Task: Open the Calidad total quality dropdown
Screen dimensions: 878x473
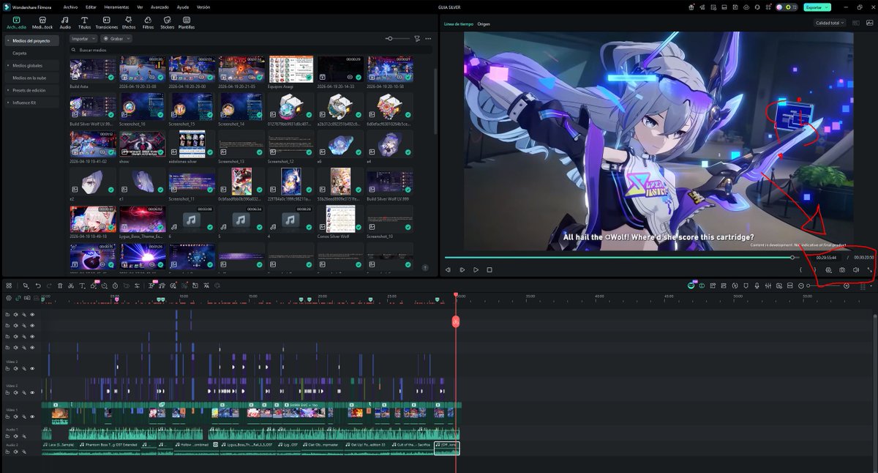Action: [x=830, y=23]
